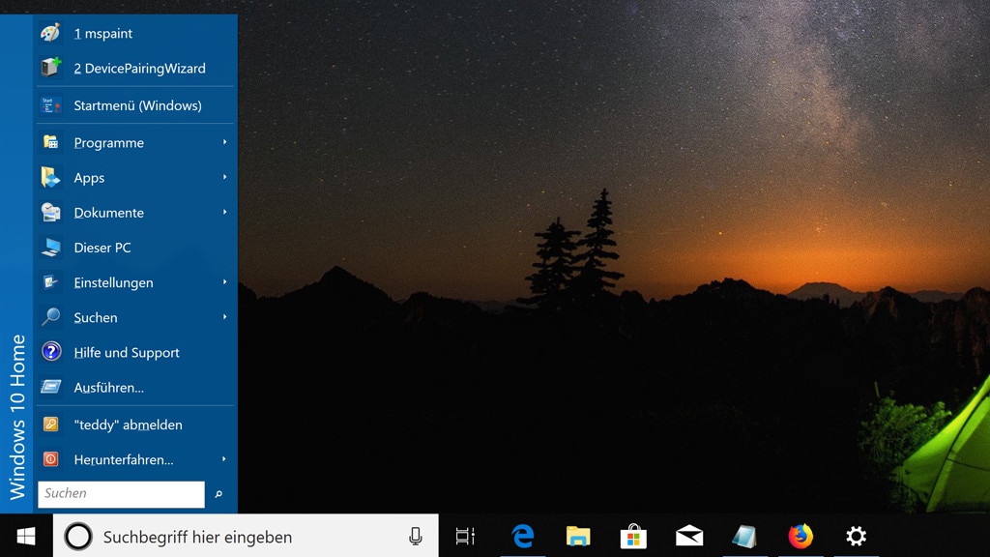Open Notepad from the taskbar
Image resolution: width=990 pixels, height=557 pixels.
[744, 536]
